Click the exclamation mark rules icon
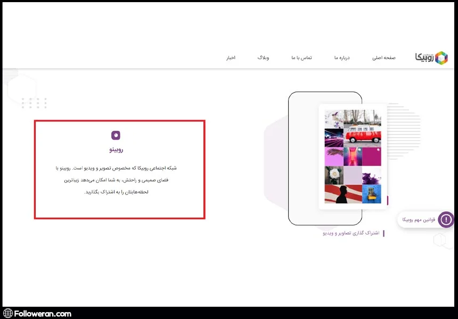 coord(445,219)
